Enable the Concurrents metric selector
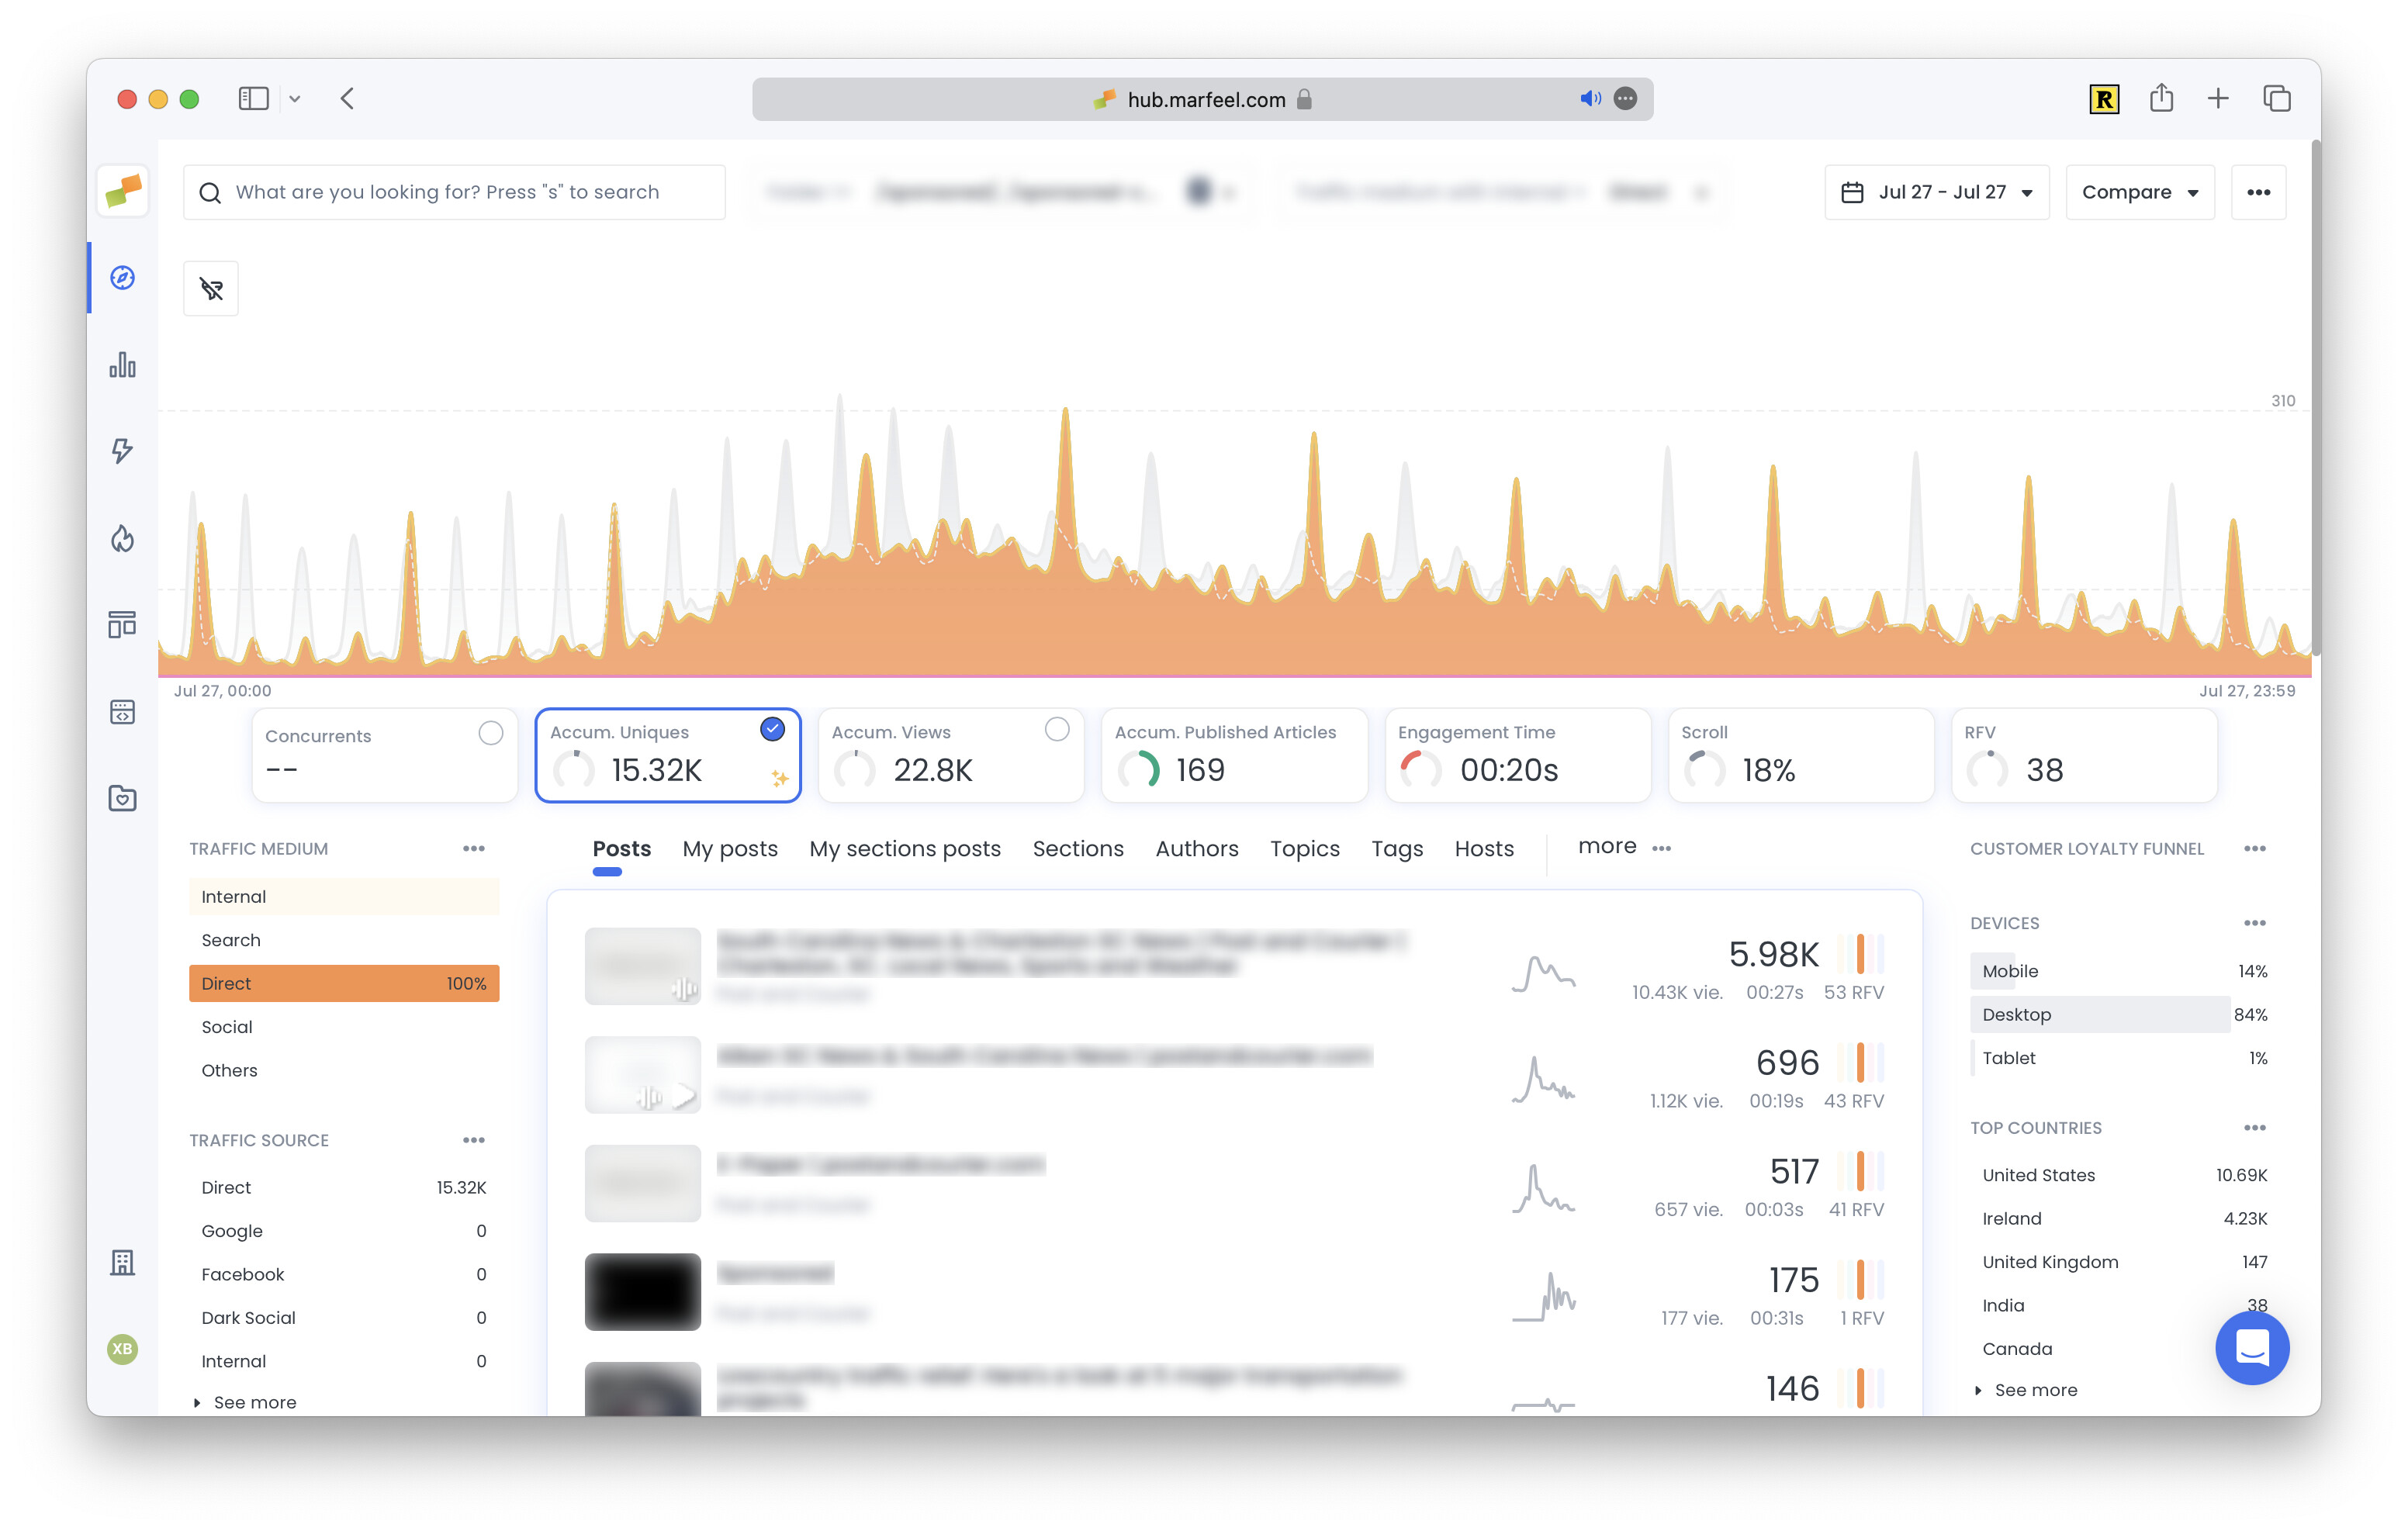This screenshot has width=2408, height=1531. pyautogui.click(x=491, y=733)
